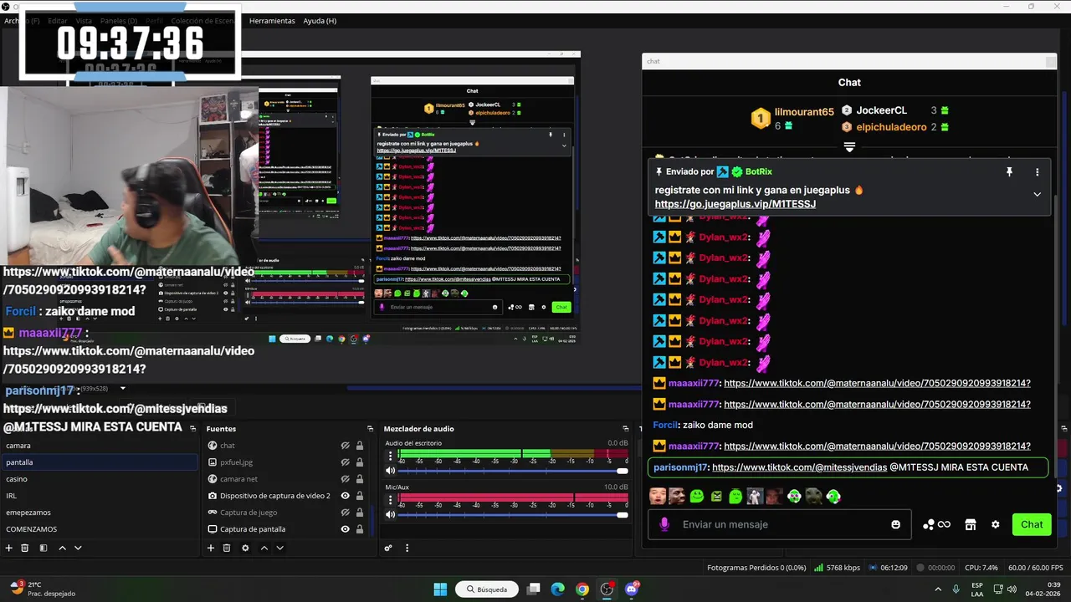Screen dimensions: 1071x602
Task: Hide the Captura de pantalla source
Action: click(x=345, y=529)
